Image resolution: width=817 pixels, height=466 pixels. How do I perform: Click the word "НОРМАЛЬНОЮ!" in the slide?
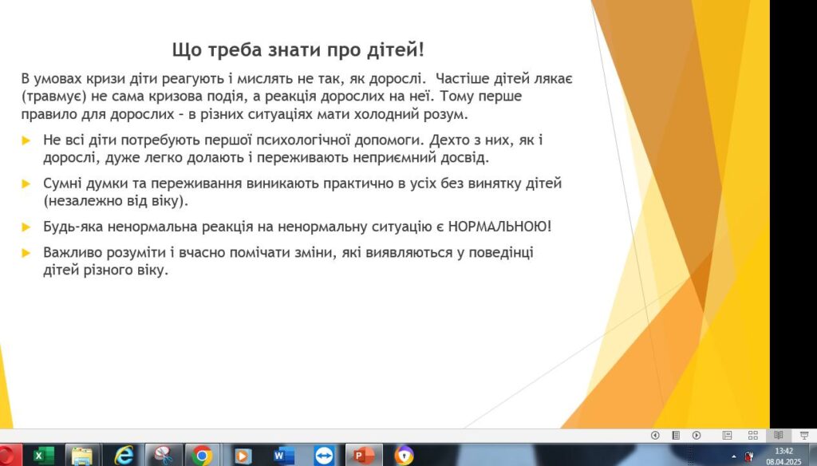(499, 227)
